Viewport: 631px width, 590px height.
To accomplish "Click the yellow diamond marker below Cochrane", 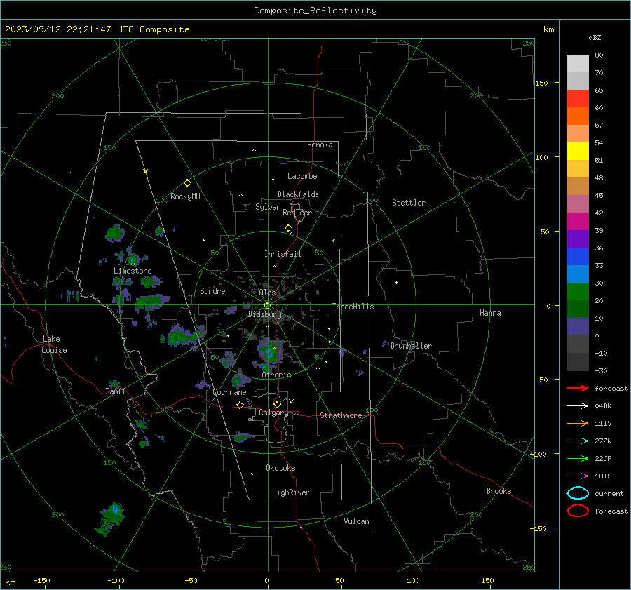I will coord(240,405).
